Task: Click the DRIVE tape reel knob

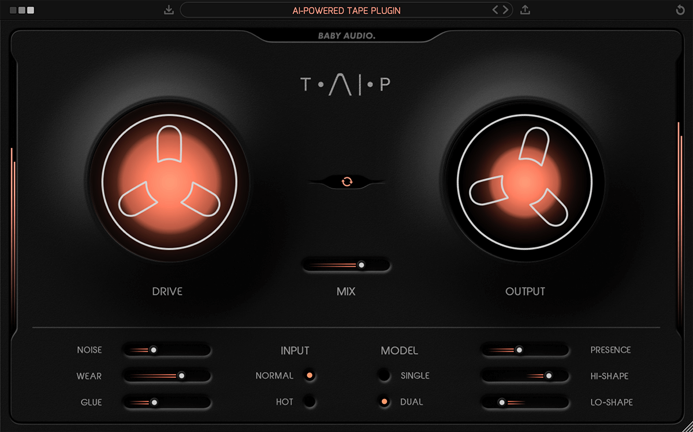Action: coord(170,182)
